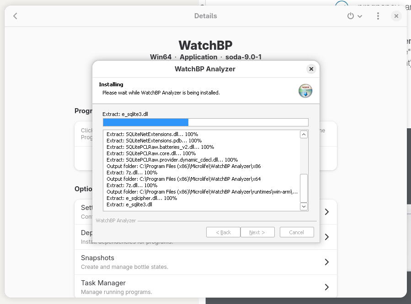Expand the Dependencies row chevron
411x304 pixels.
coord(326,236)
